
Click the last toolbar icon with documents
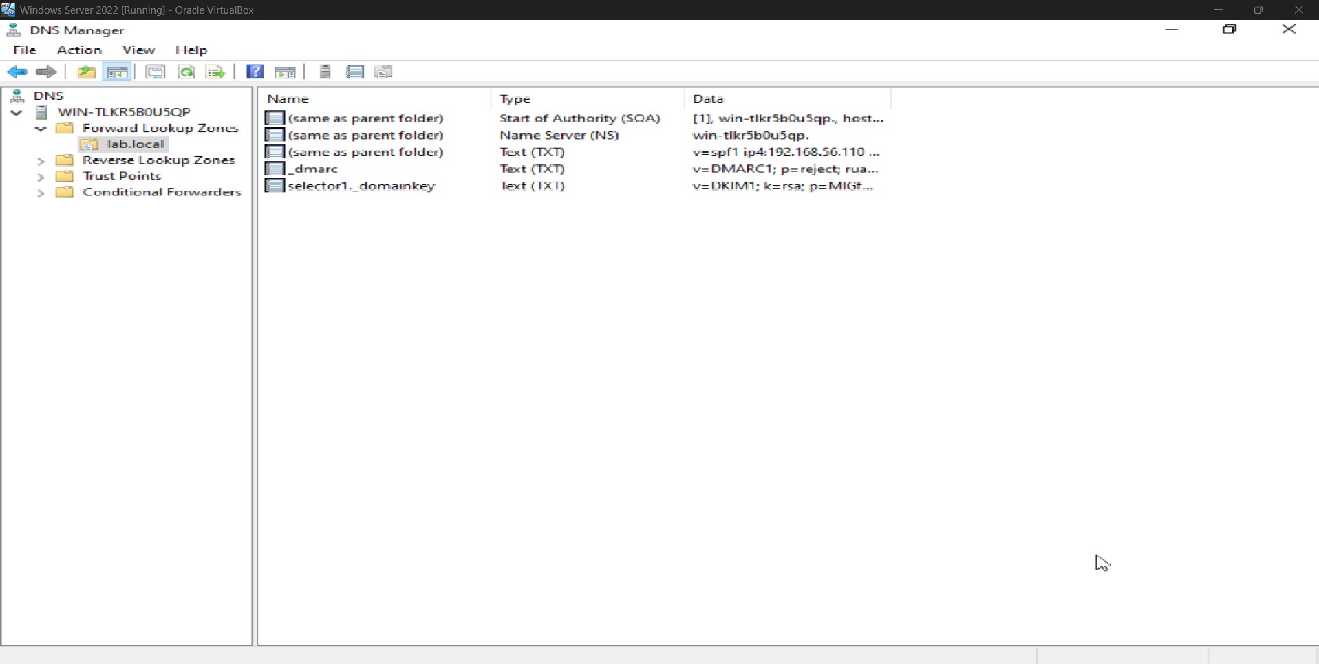[x=384, y=72]
